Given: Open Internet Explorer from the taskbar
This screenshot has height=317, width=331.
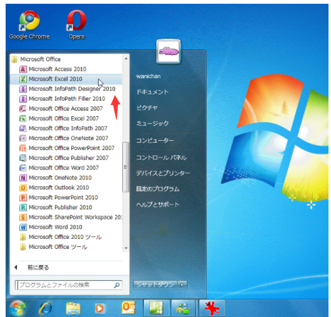Looking at the screenshot, I should (46, 308).
